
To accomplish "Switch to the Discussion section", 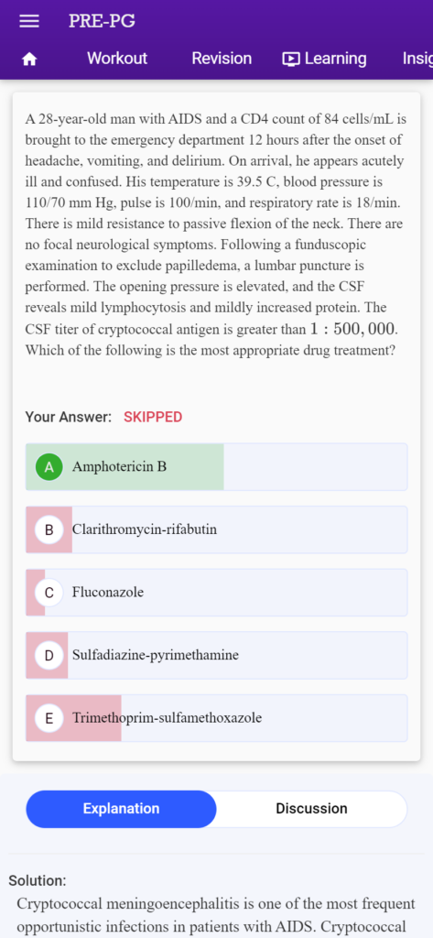I will click(311, 809).
